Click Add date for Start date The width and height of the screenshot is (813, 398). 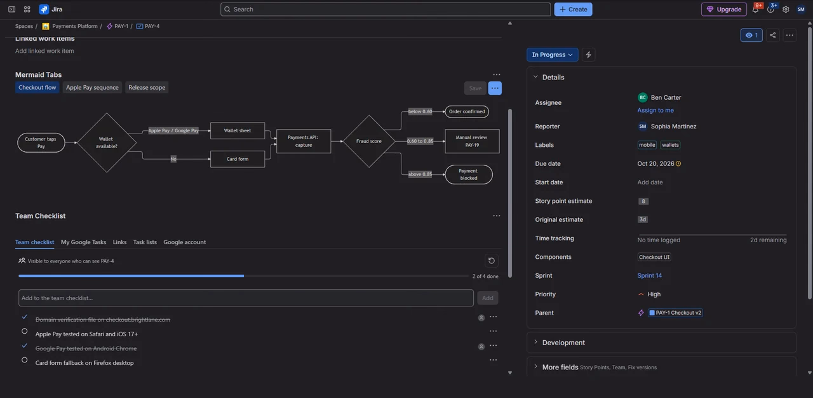pos(650,182)
